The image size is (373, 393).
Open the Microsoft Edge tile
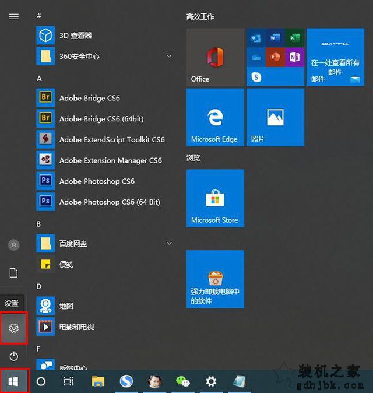pos(215,117)
